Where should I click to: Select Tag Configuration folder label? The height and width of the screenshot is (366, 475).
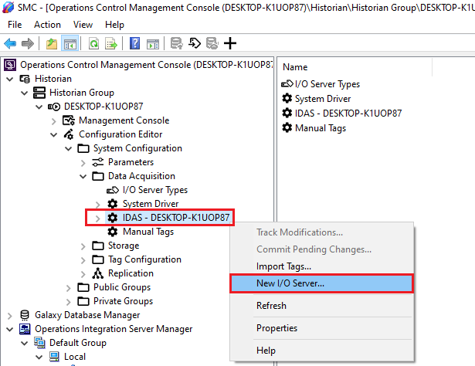[144, 259]
